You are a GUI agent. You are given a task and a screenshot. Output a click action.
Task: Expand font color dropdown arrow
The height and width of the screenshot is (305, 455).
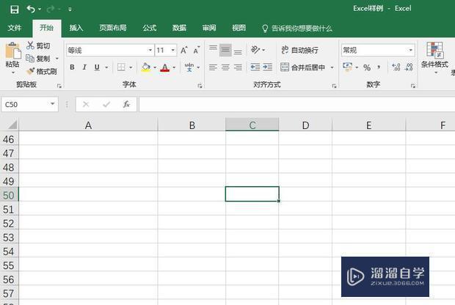click(x=174, y=67)
